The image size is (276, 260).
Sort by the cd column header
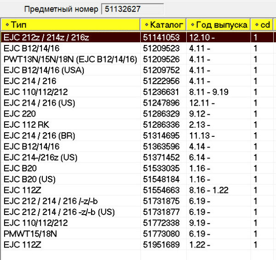click(x=262, y=25)
